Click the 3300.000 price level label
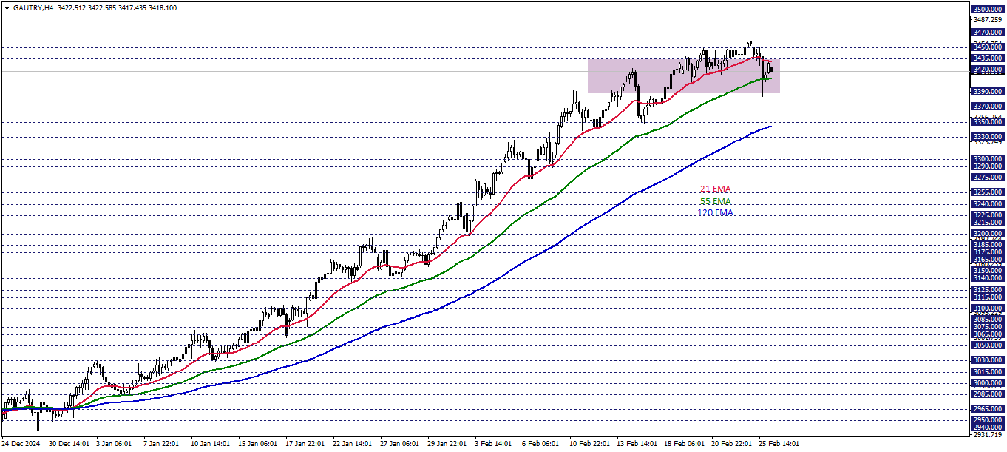Screen dimensions: 1007x452 (988, 159)
